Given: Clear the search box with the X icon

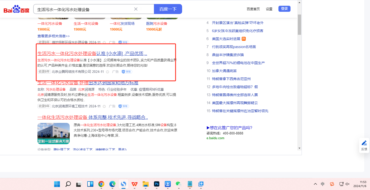Looking at the screenshot, I should [136, 9].
